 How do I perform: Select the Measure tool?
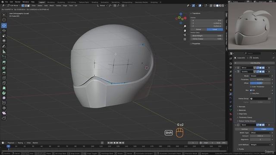(x=4, y=52)
